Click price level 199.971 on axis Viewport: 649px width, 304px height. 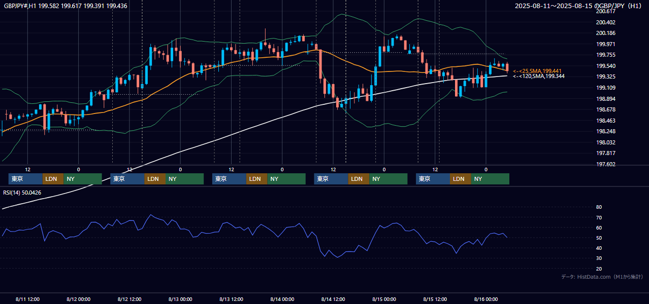click(x=606, y=44)
